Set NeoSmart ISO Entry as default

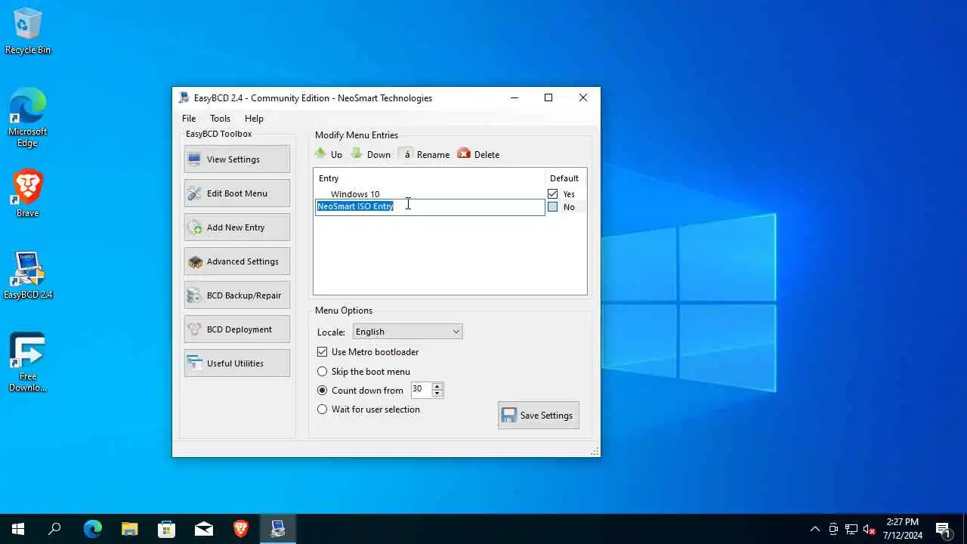(x=553, y=207)
